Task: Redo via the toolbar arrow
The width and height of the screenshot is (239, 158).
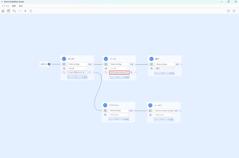Action: 20,11
